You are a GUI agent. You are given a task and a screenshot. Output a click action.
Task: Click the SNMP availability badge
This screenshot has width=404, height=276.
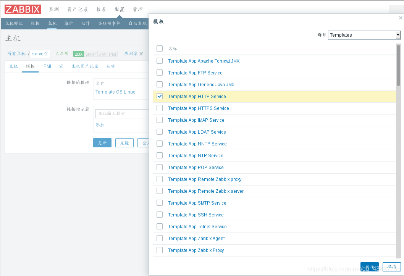tap(90, 54)
